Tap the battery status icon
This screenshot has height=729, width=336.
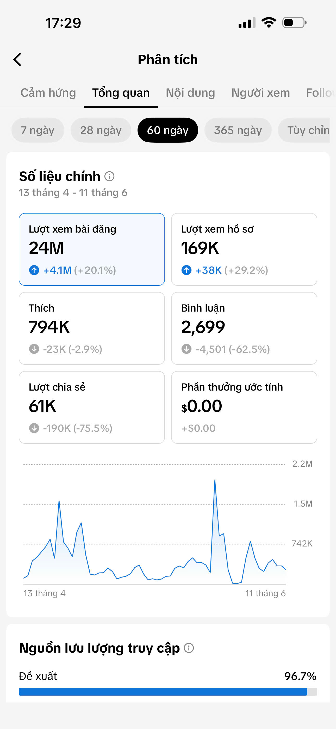point(294,23)
